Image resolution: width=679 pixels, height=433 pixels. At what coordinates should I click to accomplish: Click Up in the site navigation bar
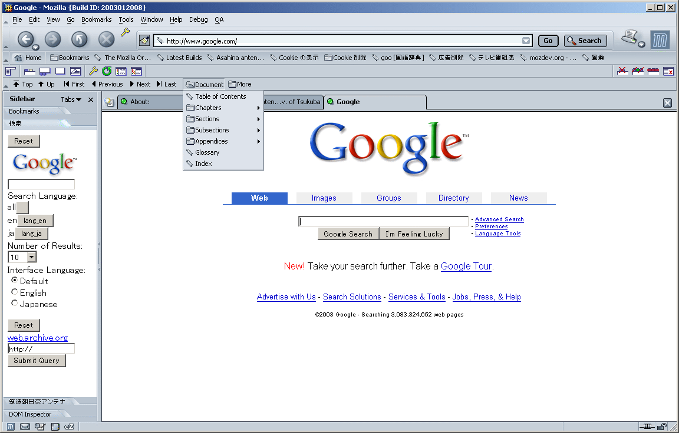pyautogui.click(x=47, y=84)
